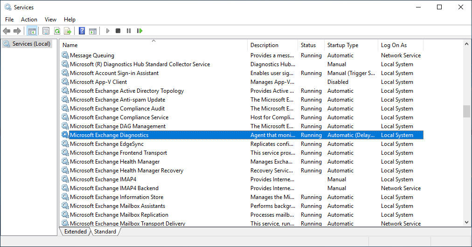Switch to the Standard tab
This screenshot has width=472, height=247.
coord(105,231)
